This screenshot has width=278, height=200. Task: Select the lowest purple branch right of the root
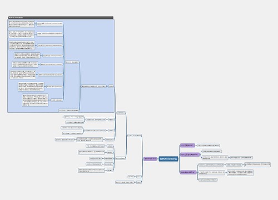(x=188, y=172)
